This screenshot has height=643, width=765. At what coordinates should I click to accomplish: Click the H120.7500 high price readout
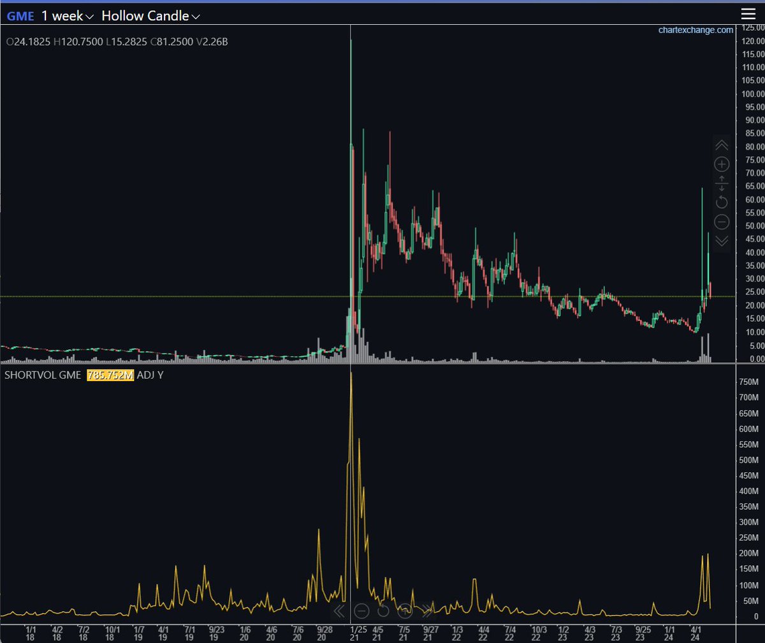(x=78, y=42)
